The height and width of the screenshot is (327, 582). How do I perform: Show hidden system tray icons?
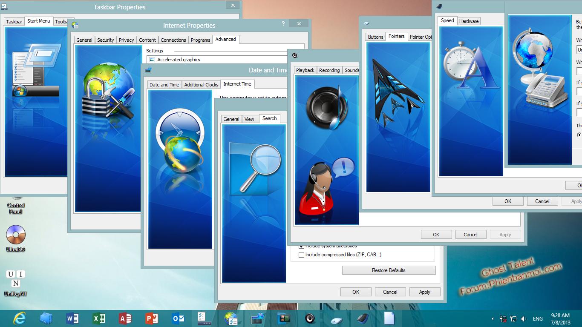493,318
